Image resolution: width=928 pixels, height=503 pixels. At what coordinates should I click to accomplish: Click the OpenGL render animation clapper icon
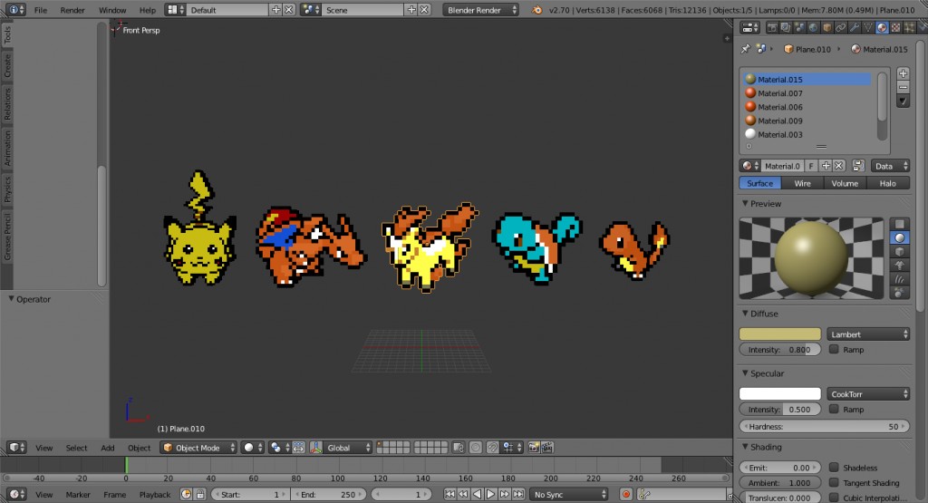click(547, 448)
